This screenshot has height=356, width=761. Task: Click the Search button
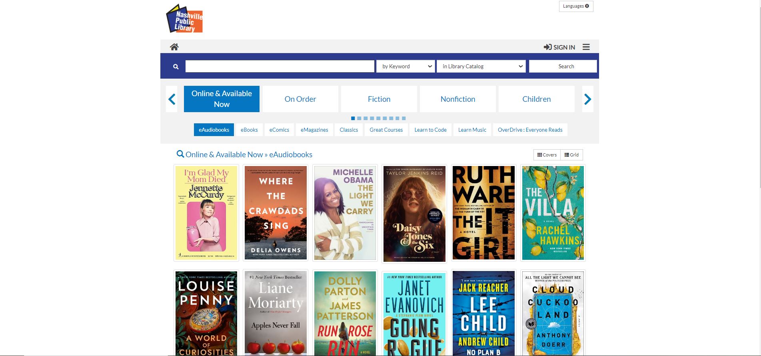point(563,66)
